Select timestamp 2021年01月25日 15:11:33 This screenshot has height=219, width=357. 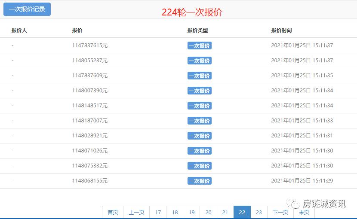[x=302, y=121]
